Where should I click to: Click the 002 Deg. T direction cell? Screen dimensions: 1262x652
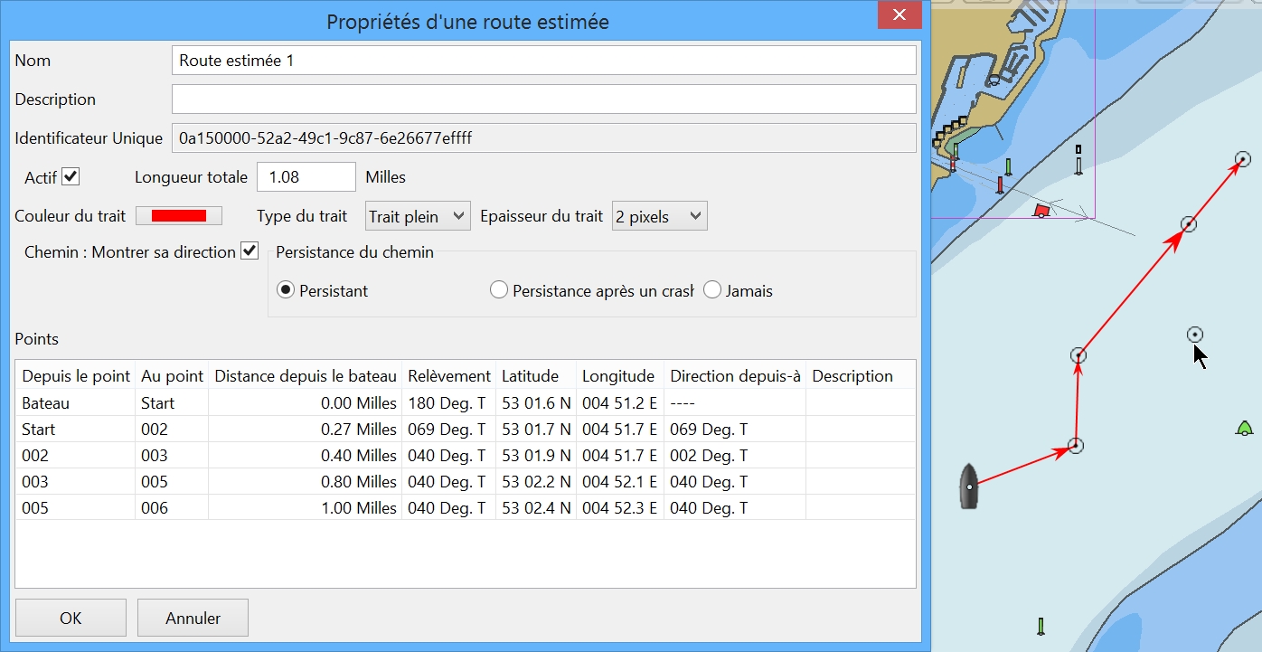[735, 455]
